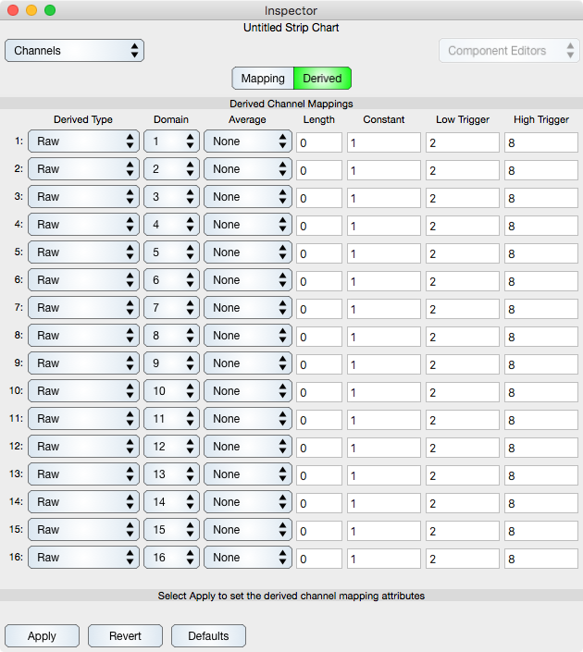Open Derived Type dropdown for channel 12
Image resolution: width=583 pixels, height=652 pixels.
[x=83, y=447]
